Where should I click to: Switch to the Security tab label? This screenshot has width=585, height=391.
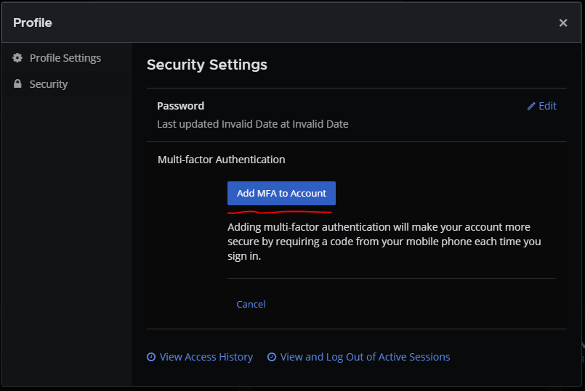pos(48,84)
